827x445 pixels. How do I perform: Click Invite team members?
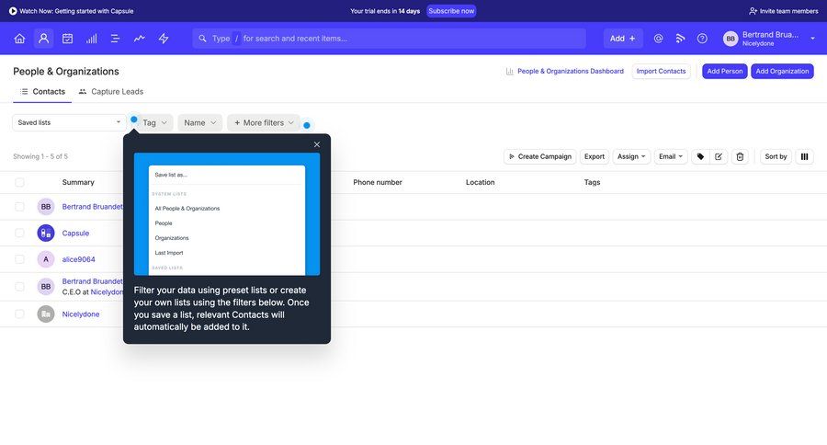coord(783,10)
